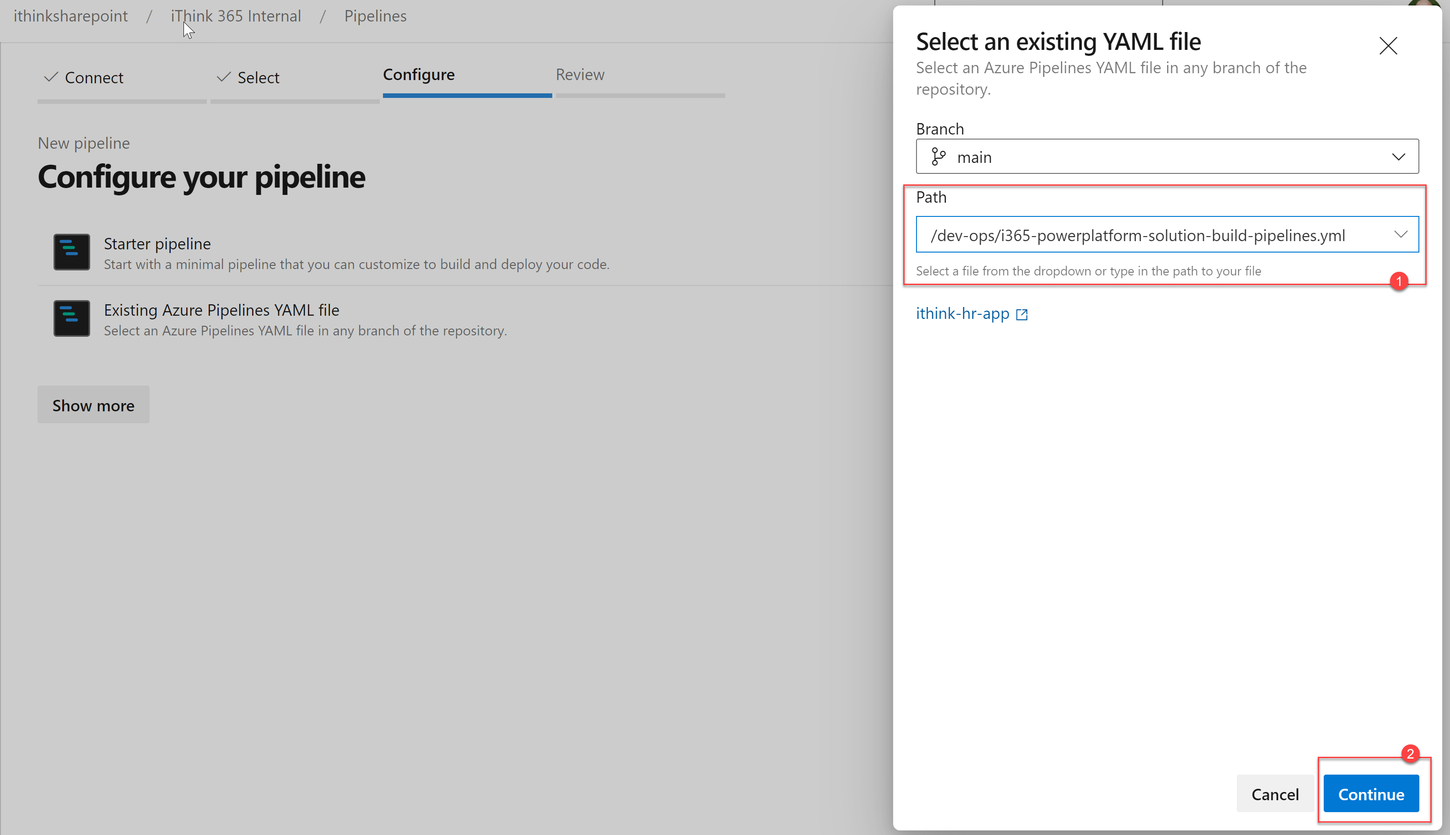Click the Connect step checkmark
Image resolution: width=1450 pixels, height=835 pixels.
[x=51, y=77]
